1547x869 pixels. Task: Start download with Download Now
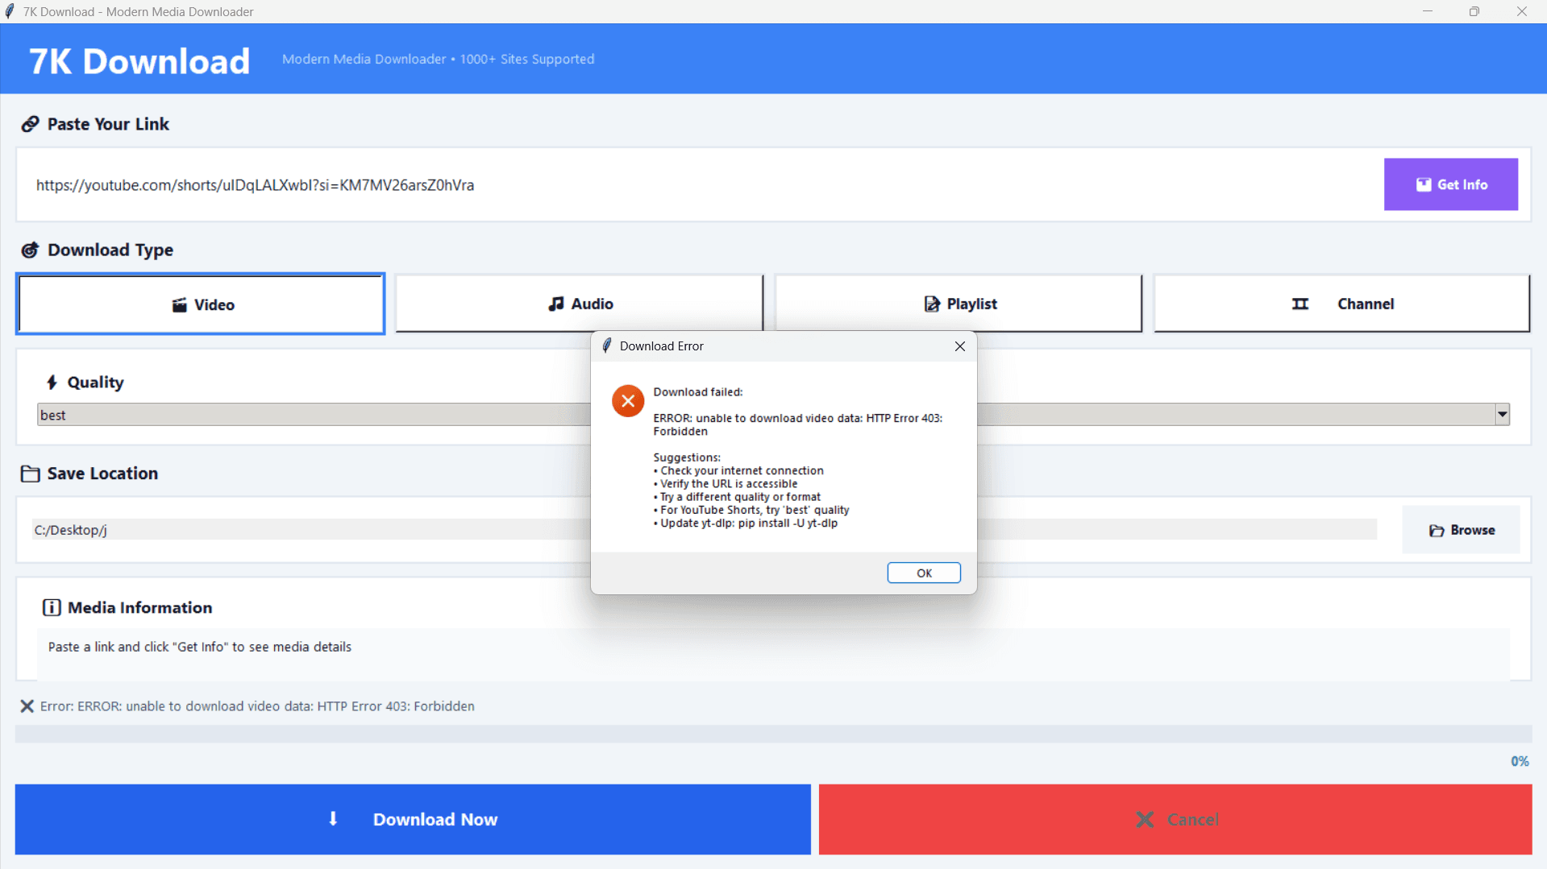[413, 819]
